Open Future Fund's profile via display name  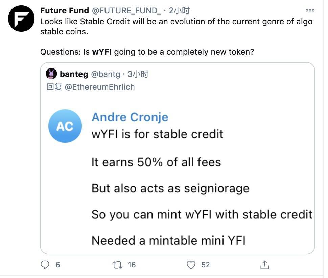64,10
